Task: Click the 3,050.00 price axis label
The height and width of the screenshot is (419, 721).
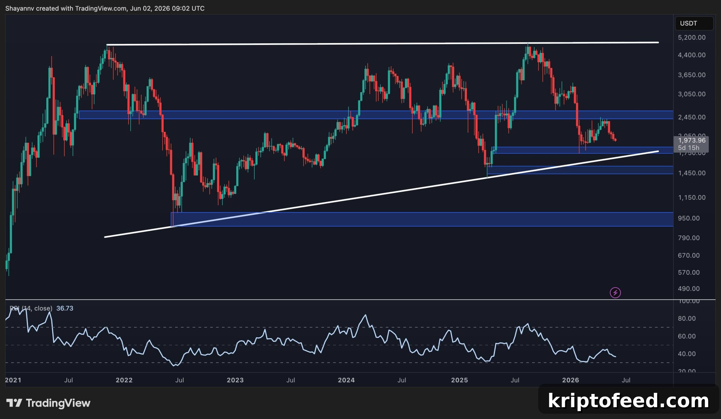Action: [x=691, y=94]
